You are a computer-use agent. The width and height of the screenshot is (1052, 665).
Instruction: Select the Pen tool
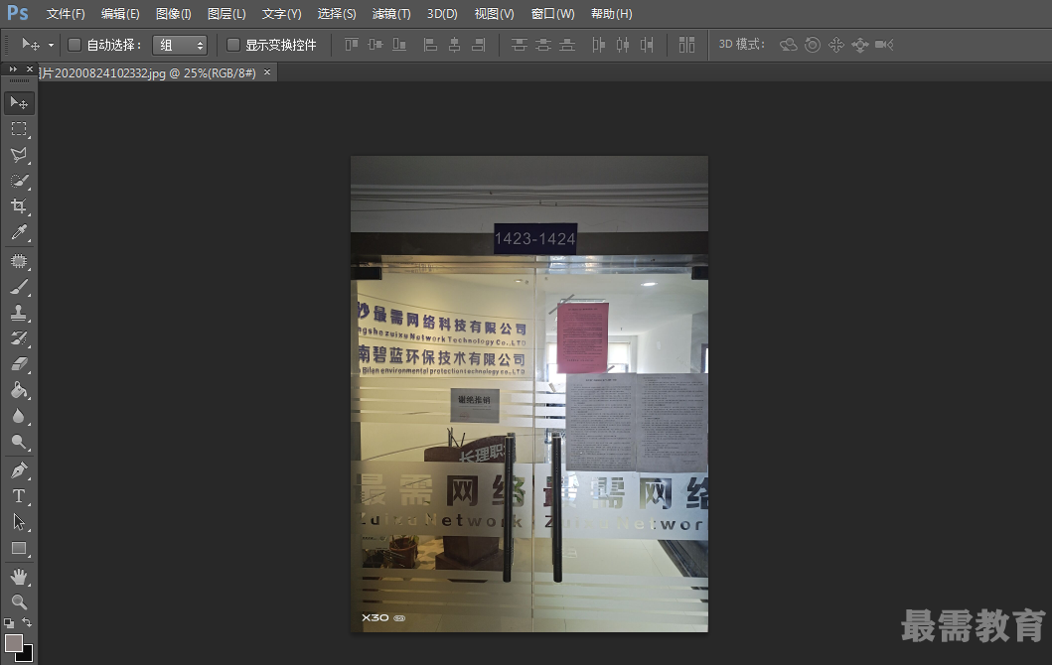click(x=19, y=469)
